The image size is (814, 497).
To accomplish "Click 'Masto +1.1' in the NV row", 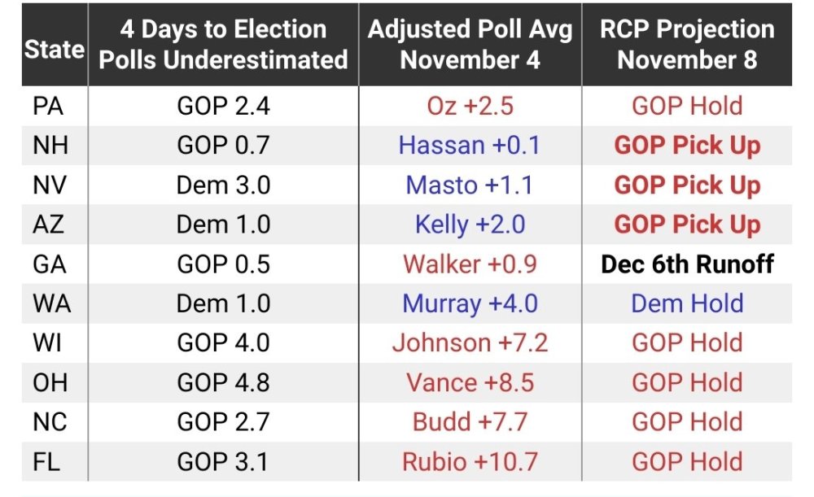I will 470,185.
